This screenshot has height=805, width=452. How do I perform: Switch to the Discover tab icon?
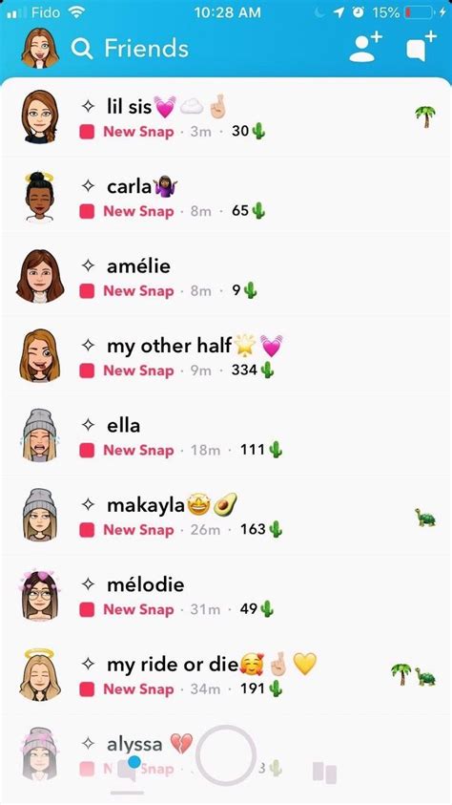tap(324, 773)
